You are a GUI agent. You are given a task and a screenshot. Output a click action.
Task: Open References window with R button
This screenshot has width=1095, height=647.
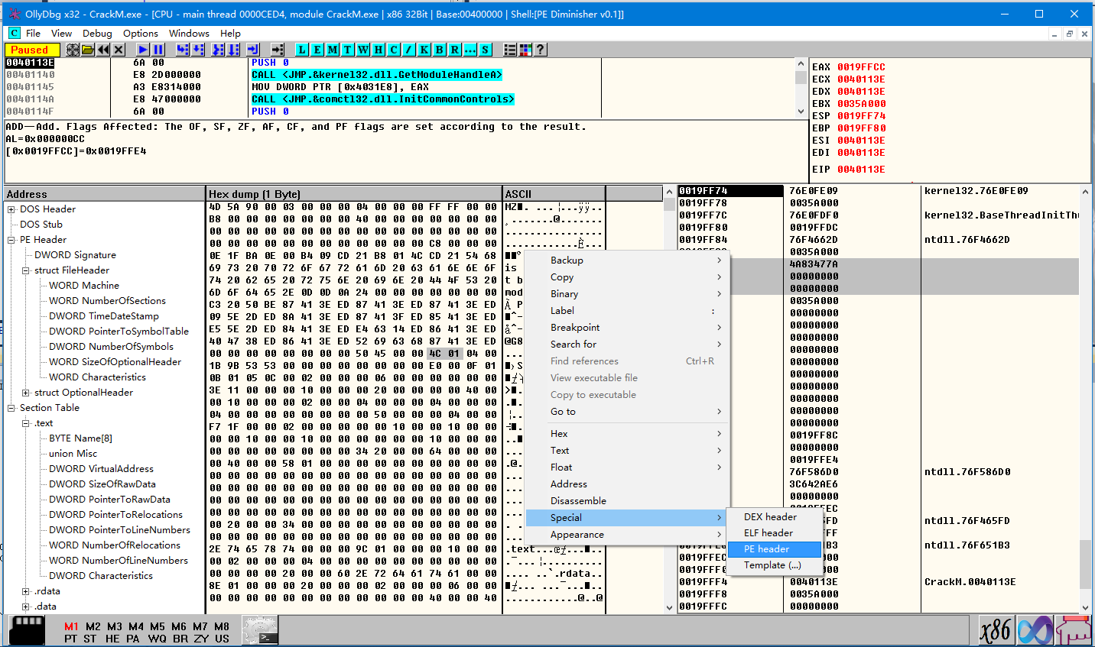(455, 50)
